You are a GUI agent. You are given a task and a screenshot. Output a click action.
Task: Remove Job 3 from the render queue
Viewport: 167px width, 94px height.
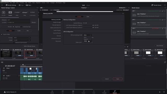tap(165, 28)
